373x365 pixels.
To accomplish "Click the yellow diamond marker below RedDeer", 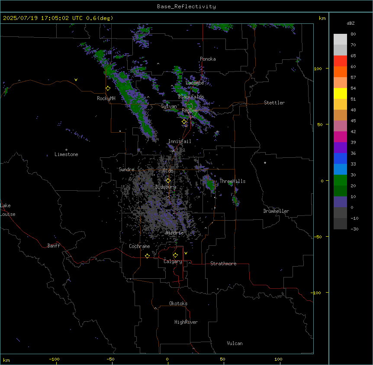I will (x=184, y=122).
